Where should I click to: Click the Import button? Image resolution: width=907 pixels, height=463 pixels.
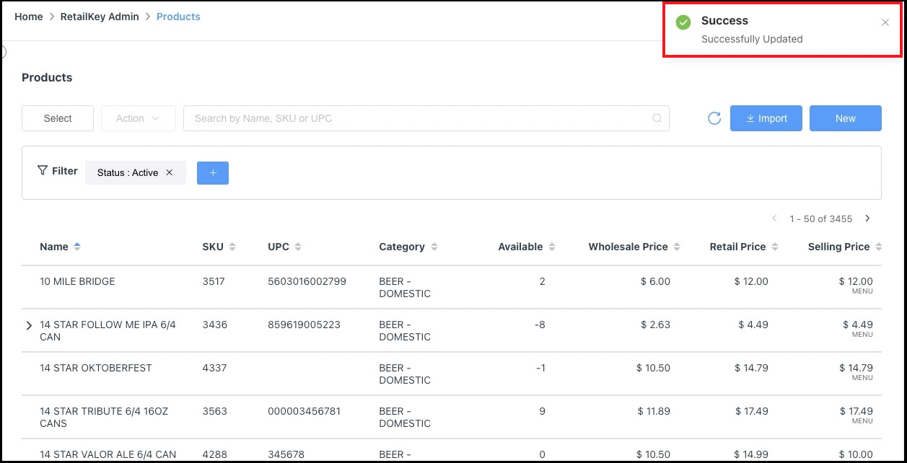[x=766, y=118]
